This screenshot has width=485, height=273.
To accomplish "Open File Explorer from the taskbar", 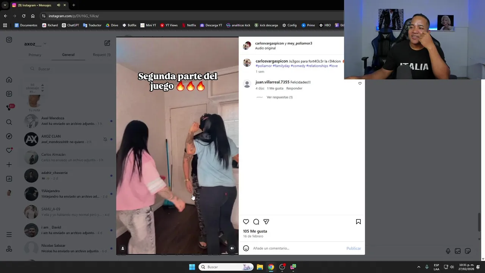I will (x=260, y=267).
